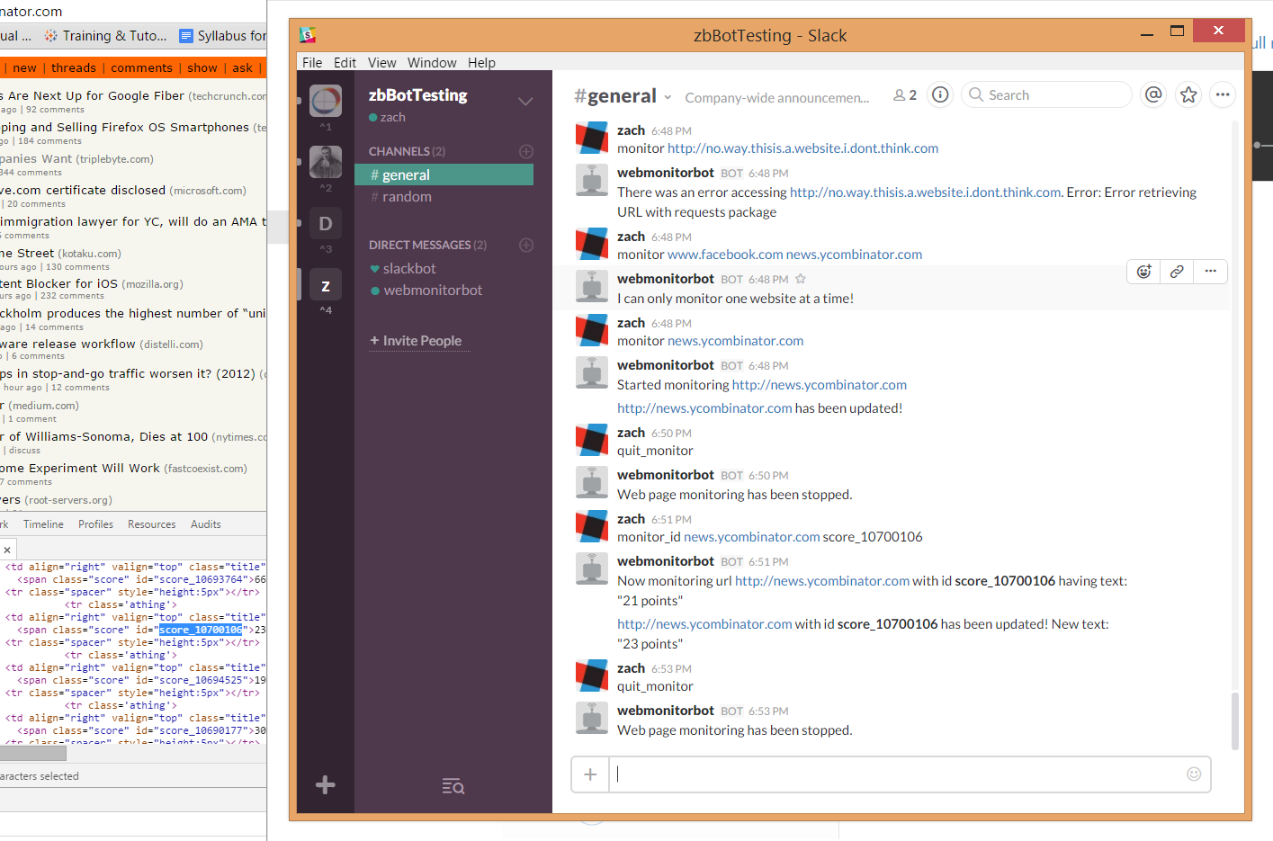Screen dimensions: 1273x841
Task: Open hovered message's more actions menu
Action: [x=1211, y=271]
